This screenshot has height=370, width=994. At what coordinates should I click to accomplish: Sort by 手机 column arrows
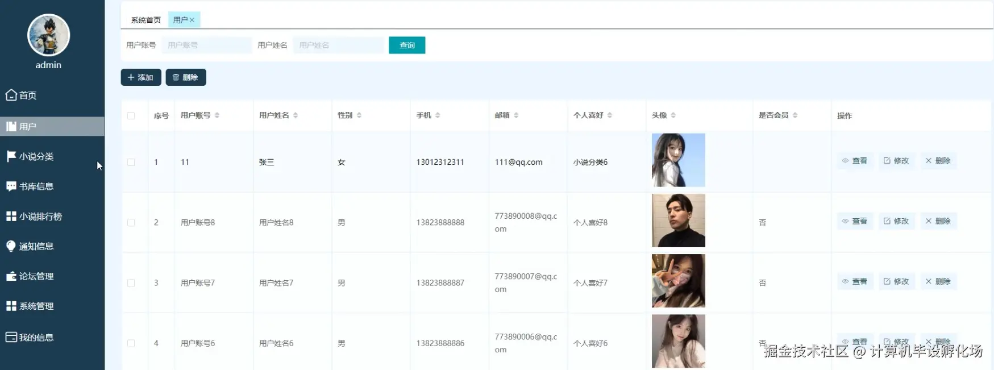click(x=438, y=115)
